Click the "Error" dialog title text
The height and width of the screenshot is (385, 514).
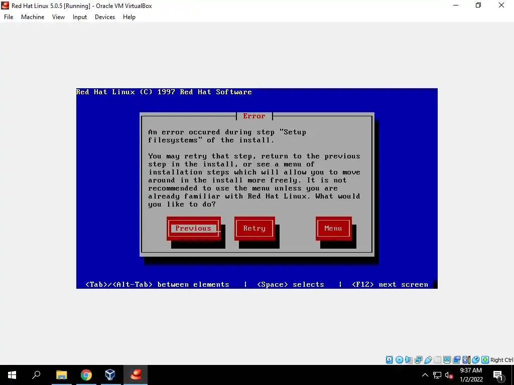(254, 116)
